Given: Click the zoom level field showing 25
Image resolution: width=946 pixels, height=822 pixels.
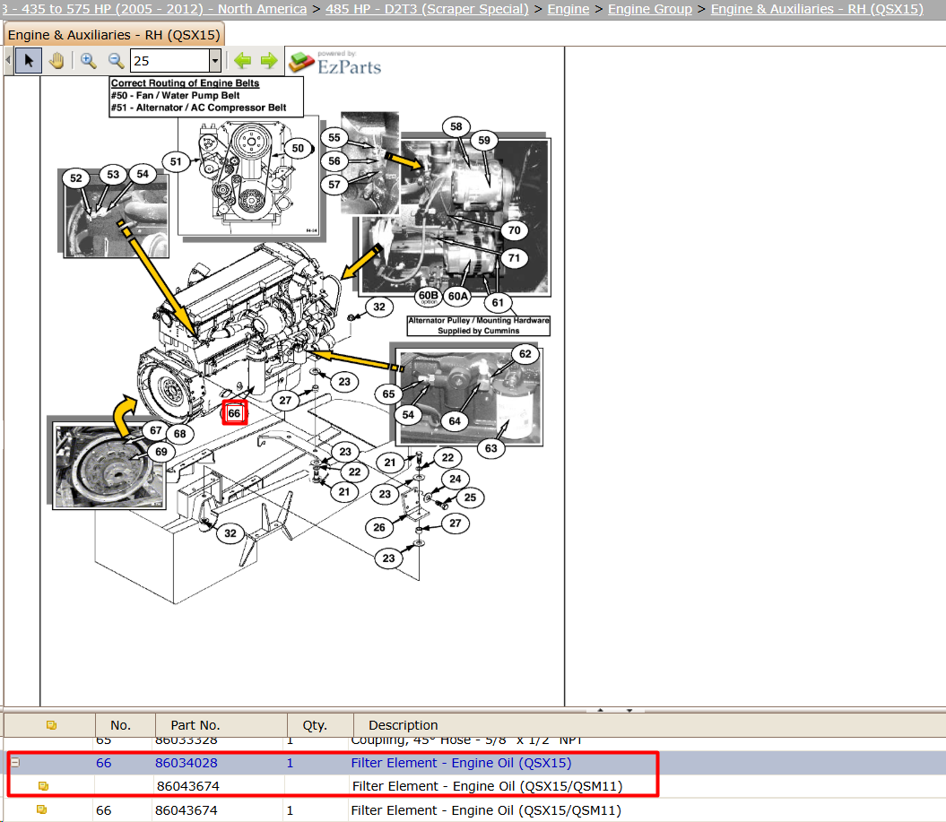Looking at the screenshot, I should point(170,61).
